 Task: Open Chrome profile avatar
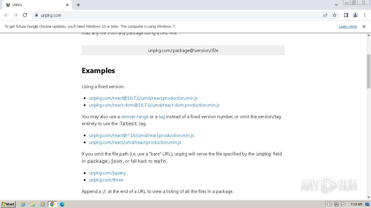pyautogui.click(x=355, y=15)
